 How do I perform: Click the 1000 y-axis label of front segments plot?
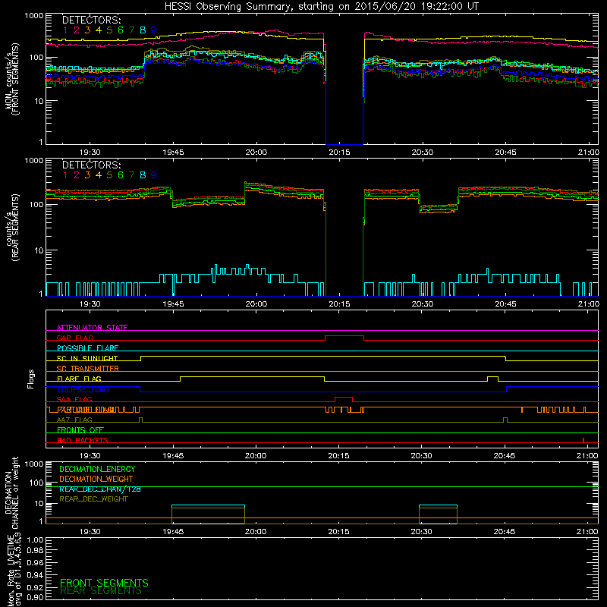[x=33, y=16]
